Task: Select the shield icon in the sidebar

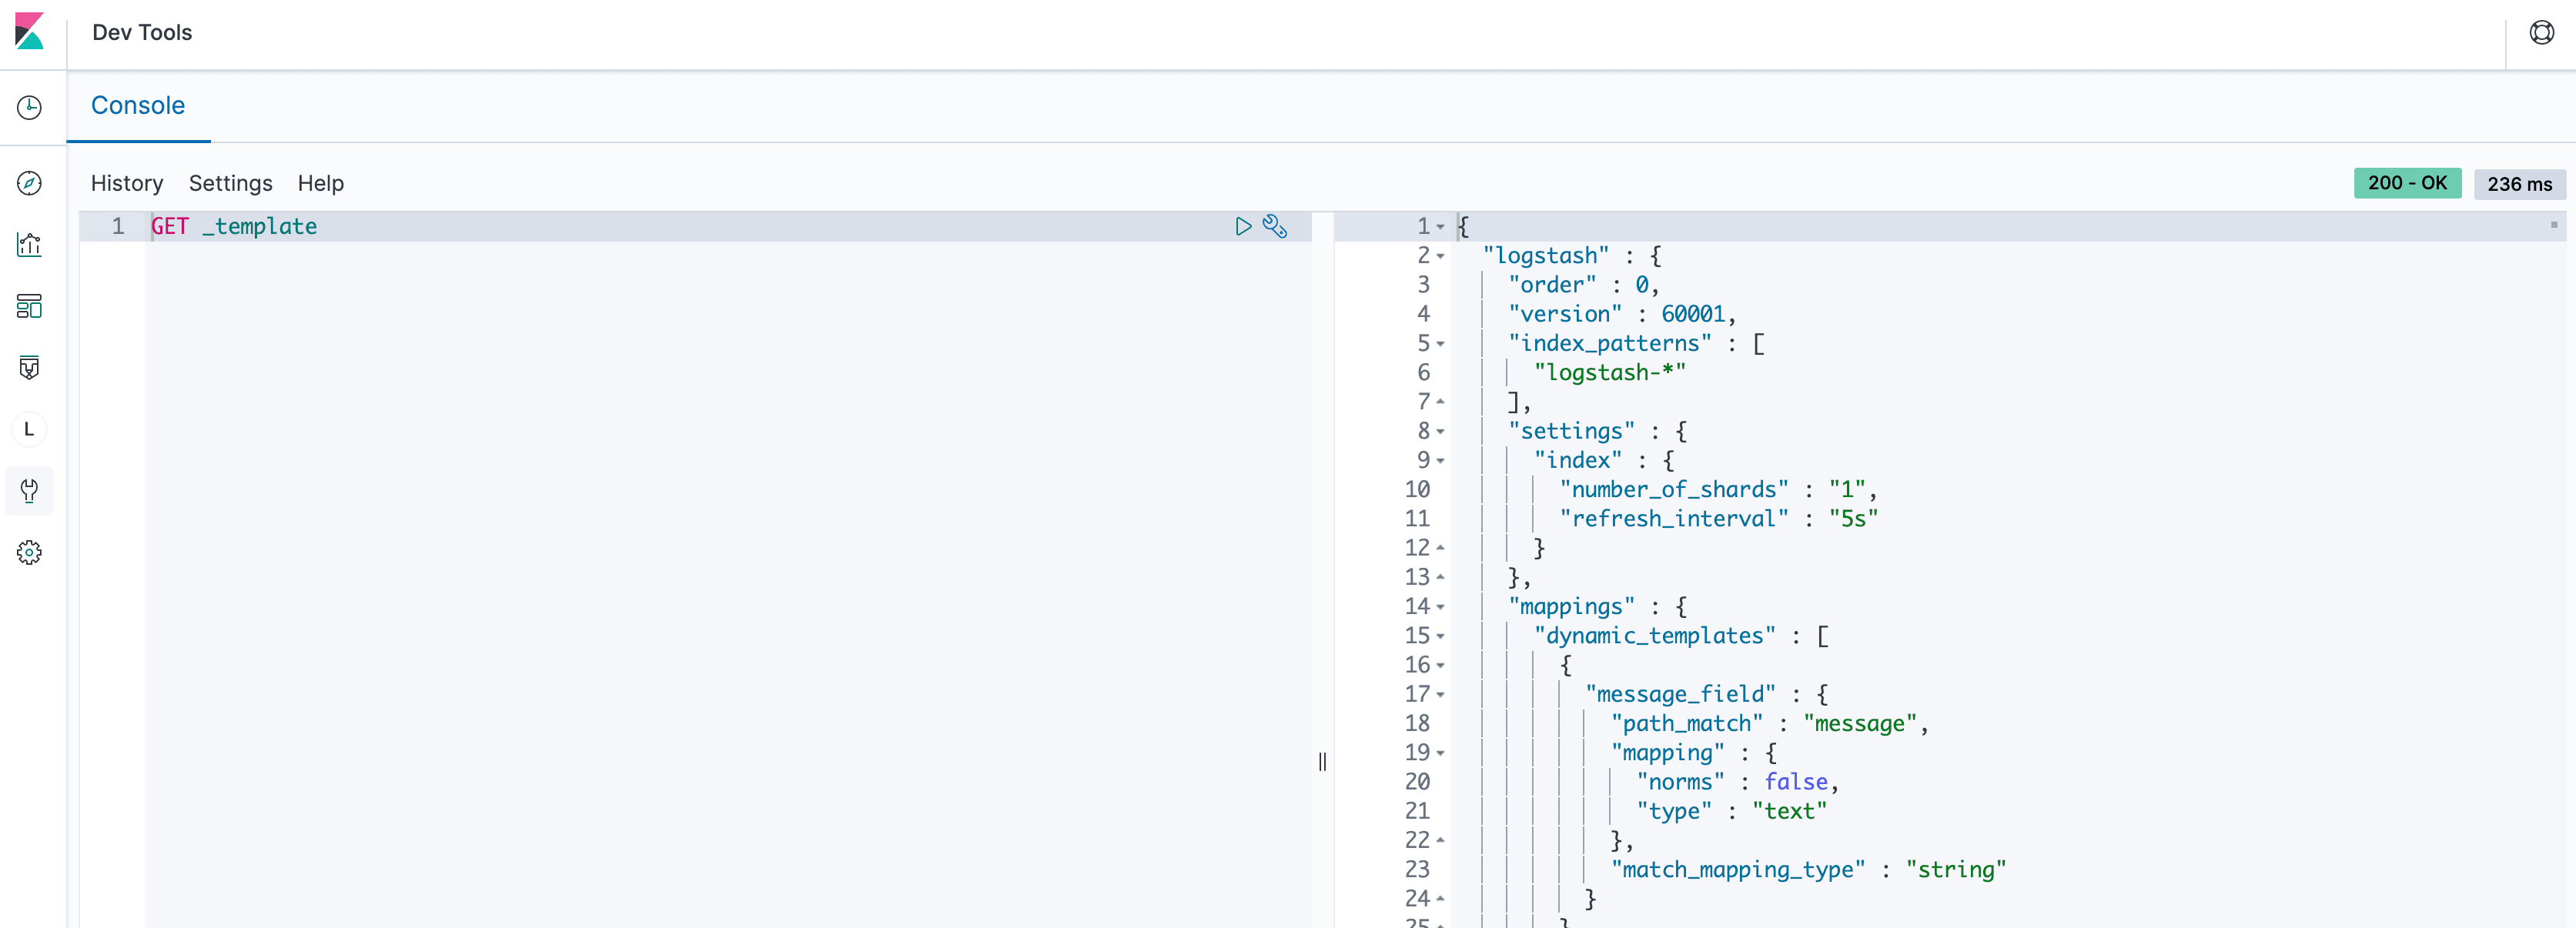Action: pyautogui.click(x=29, y=367)
